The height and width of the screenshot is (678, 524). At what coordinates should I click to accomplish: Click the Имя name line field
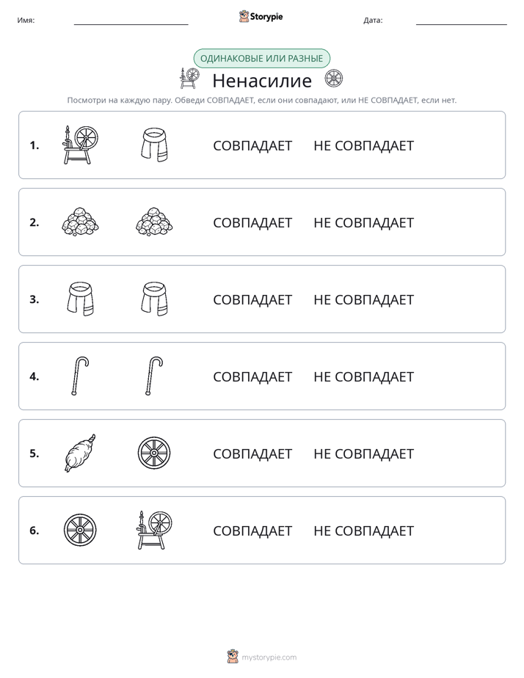pyautogui.click(x=131, y=21)
